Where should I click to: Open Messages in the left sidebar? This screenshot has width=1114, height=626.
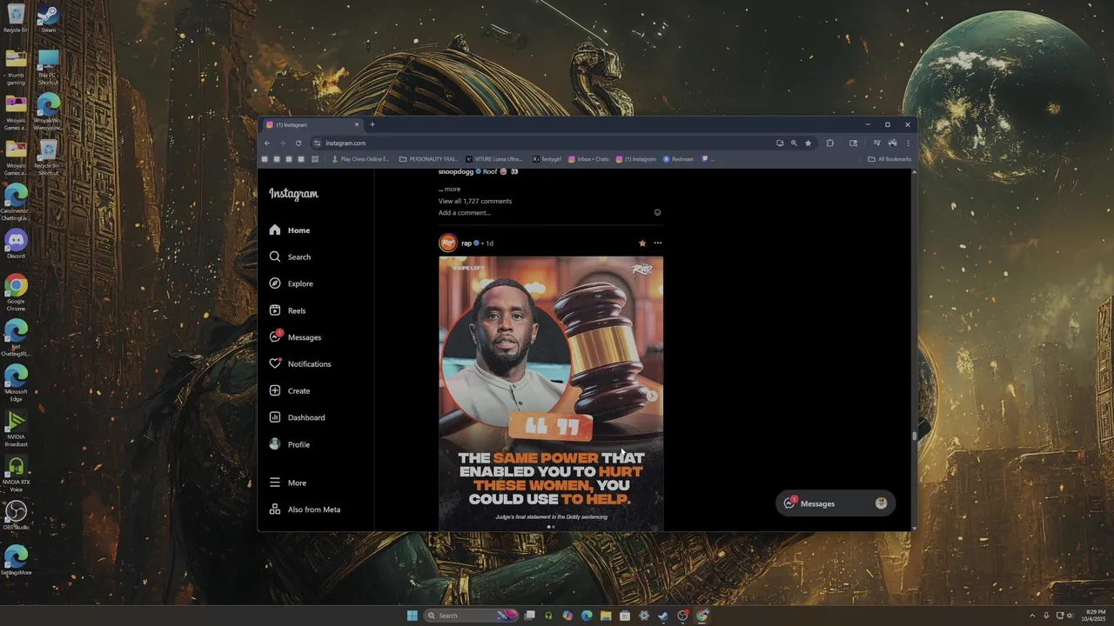coord(295,337)
